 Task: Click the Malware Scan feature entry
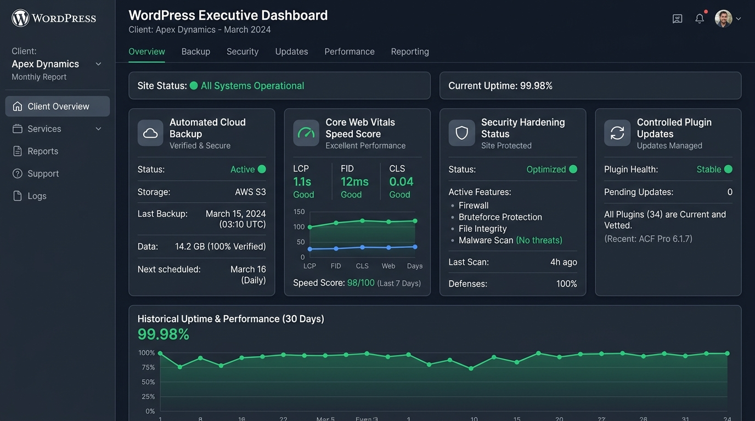pyautogui.click(x=510, y=240)
